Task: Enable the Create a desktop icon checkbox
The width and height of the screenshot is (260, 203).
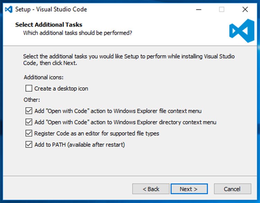Action: (29, 88)
